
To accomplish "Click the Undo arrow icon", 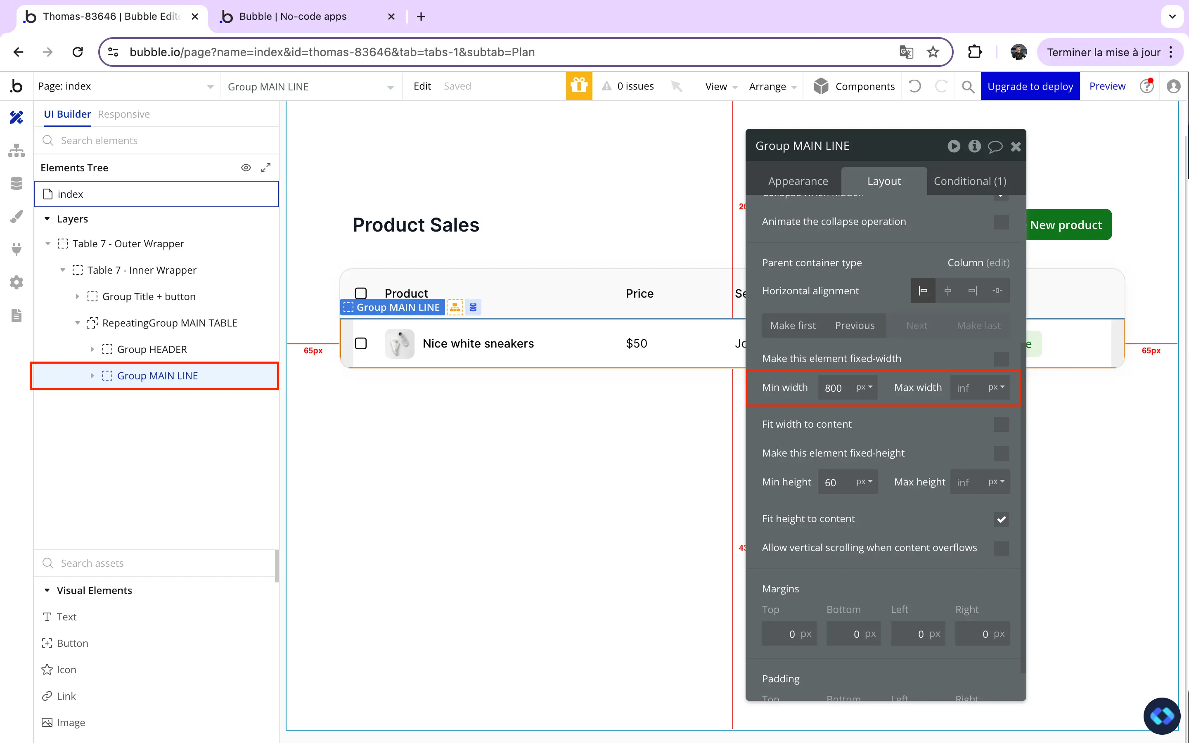I will click(914, 86).
